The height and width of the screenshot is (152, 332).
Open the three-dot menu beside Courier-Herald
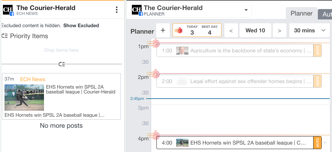[117, 10]
